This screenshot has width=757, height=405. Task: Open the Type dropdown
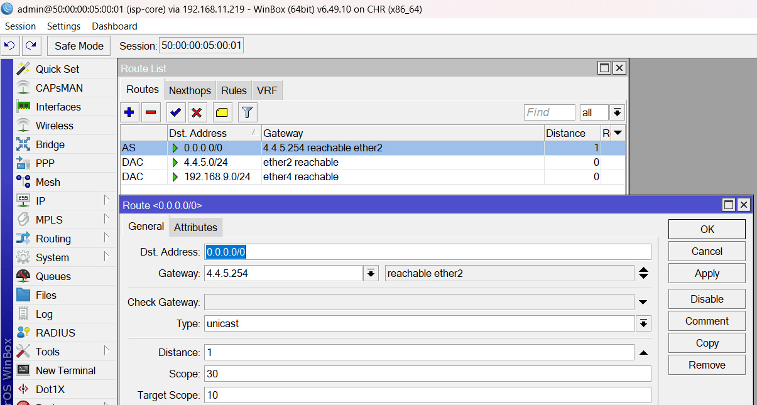coord(643,324)
